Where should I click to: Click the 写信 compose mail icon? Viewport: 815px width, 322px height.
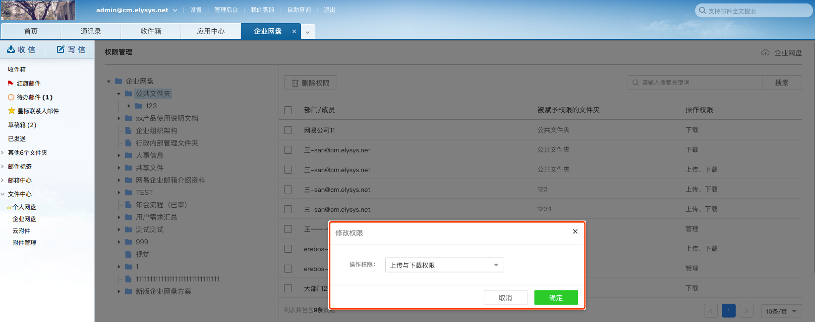pyautogui.click(x=60, y=49)
